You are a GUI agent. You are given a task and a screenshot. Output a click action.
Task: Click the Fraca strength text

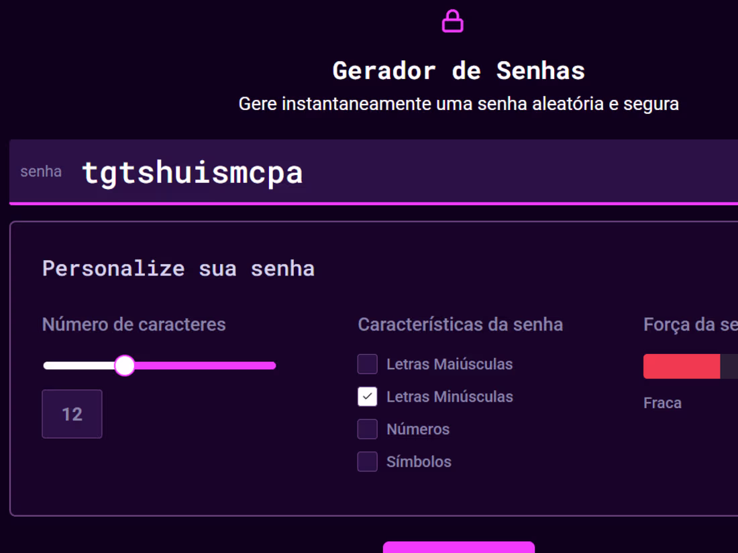(x=662, y=403)
